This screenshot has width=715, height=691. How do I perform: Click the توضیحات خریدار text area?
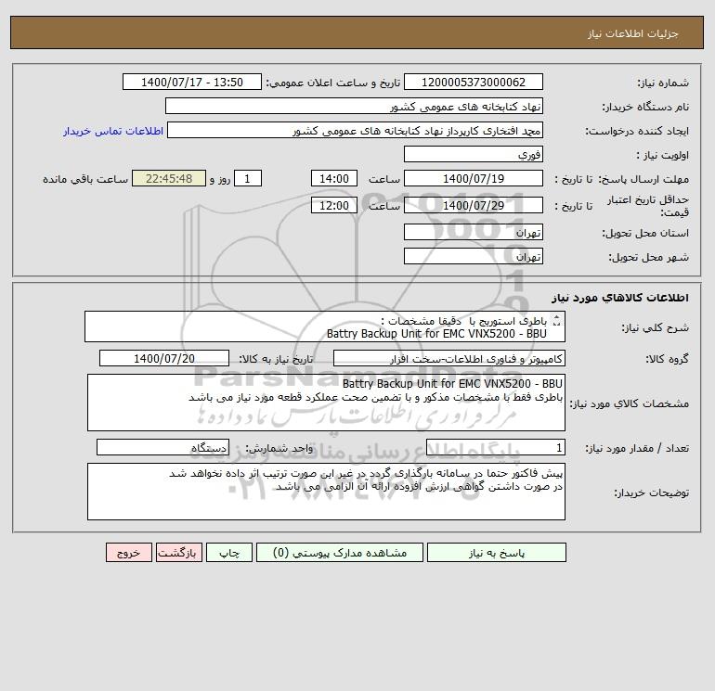click(x=326, y=492)
